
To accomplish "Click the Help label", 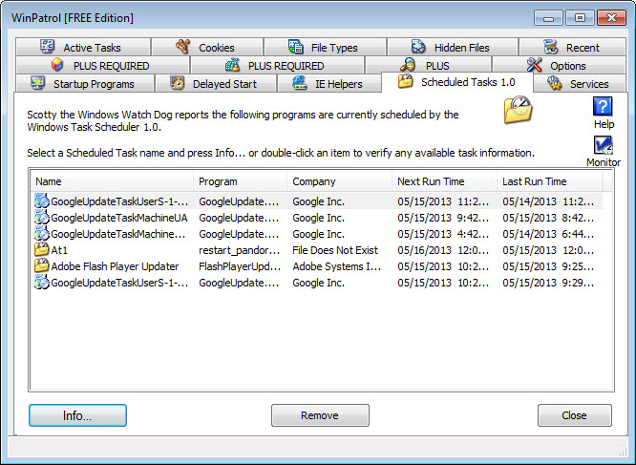I will point(604,124).
